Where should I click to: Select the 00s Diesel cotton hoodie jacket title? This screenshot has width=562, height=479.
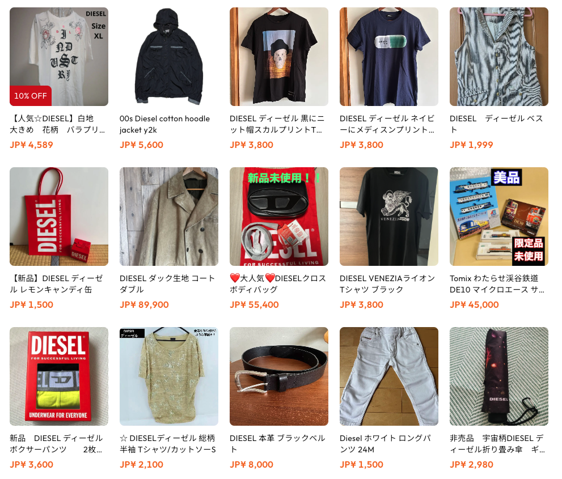(164, 124)
